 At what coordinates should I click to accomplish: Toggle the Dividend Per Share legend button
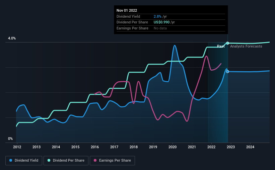click(66, 161)
